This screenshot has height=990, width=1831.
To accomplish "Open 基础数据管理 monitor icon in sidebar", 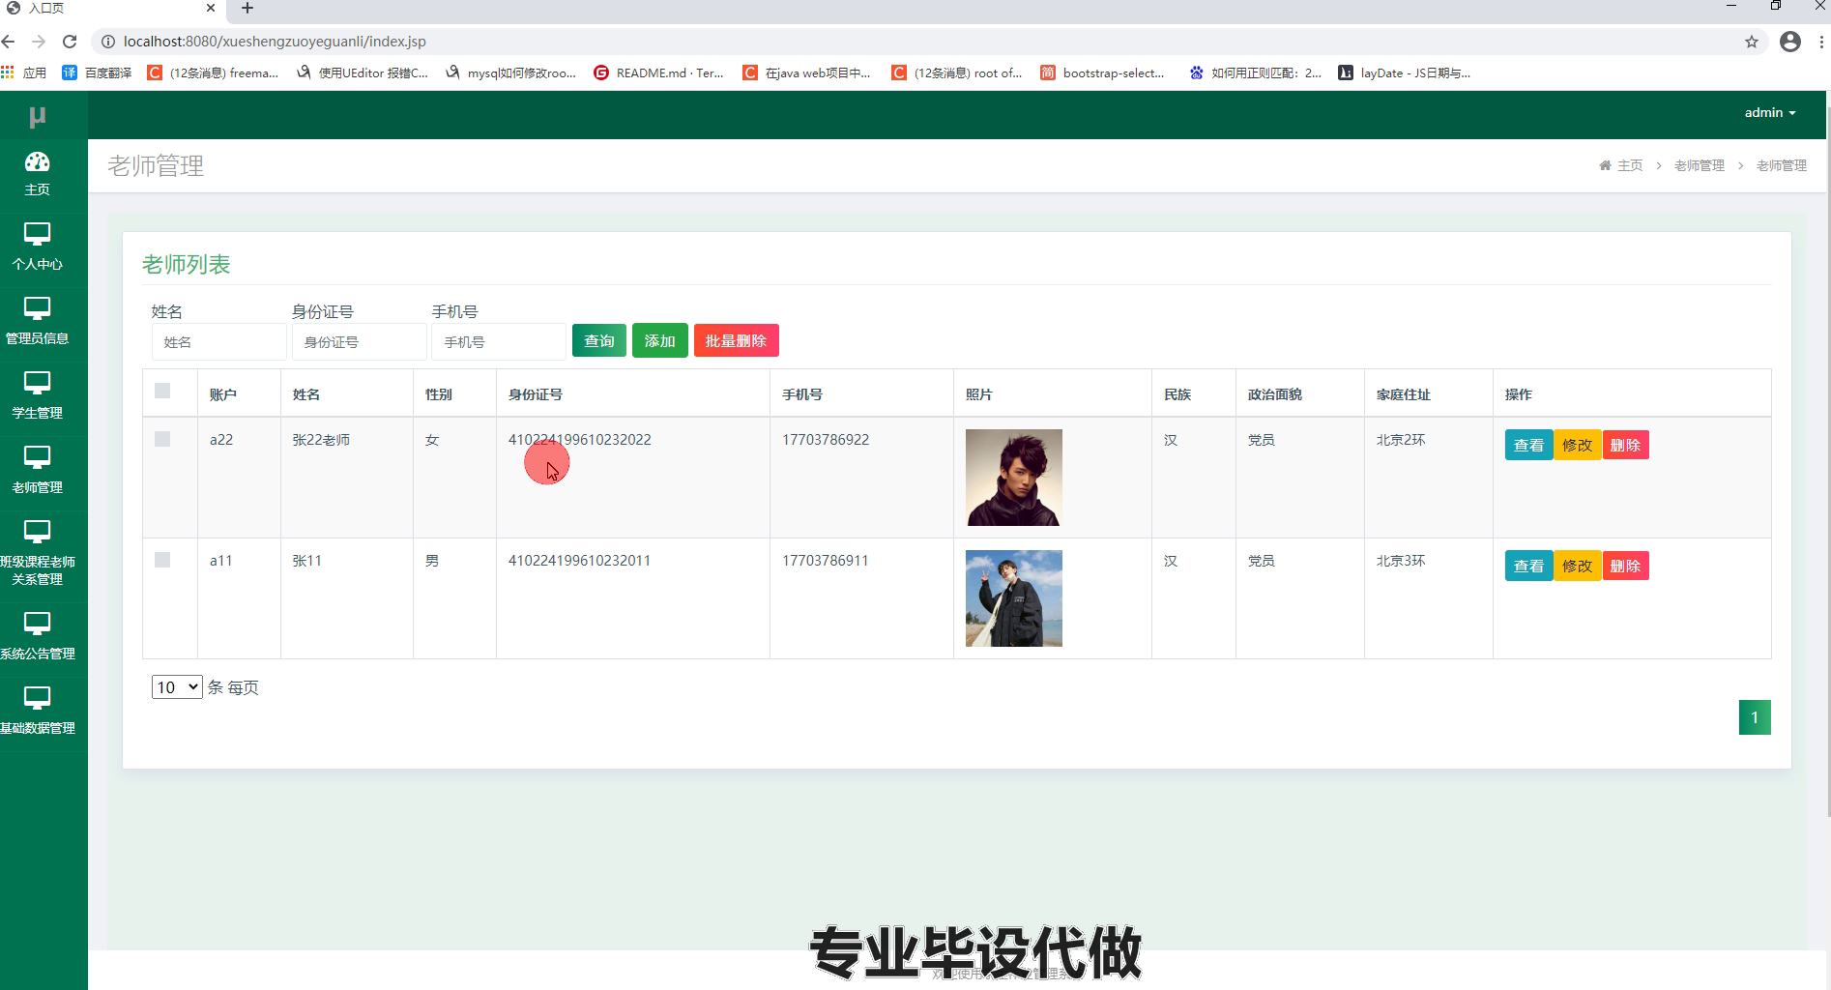I will pos(37,698).
